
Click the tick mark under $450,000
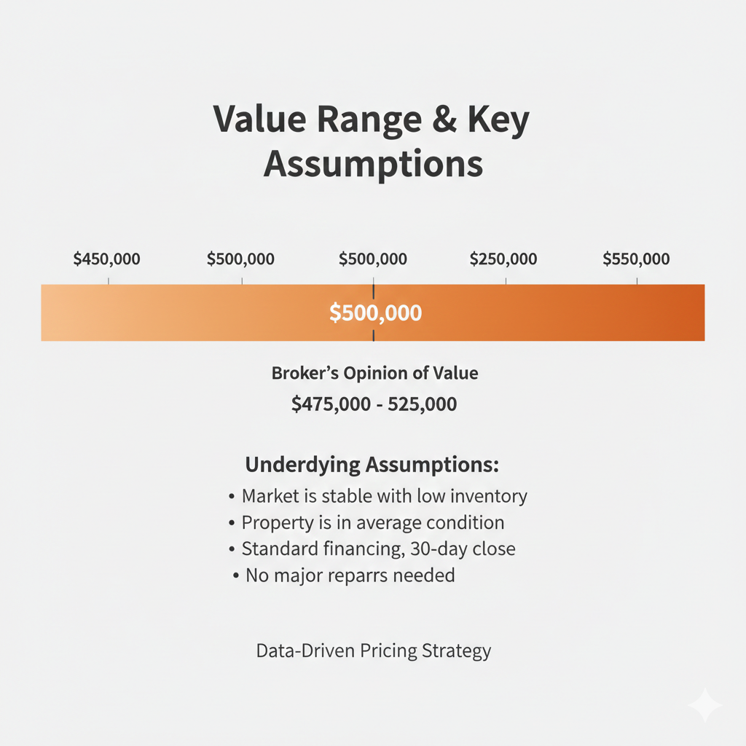click(109, 281)
